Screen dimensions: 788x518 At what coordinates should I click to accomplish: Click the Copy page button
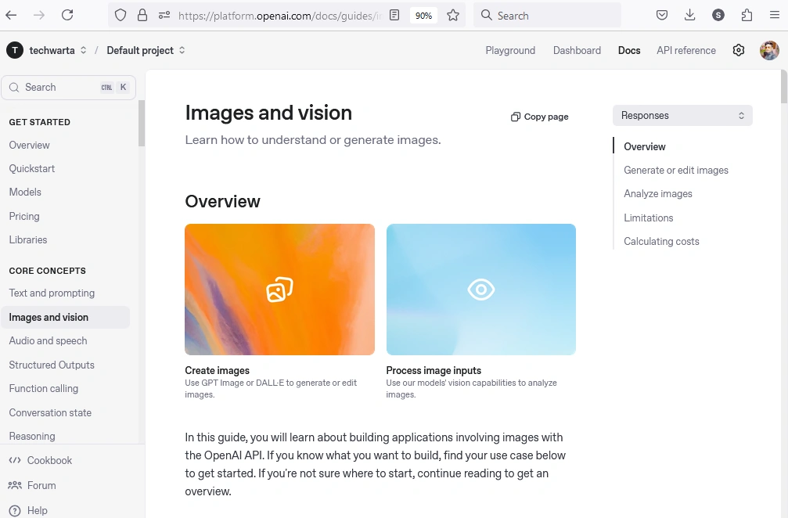(540, 117)
